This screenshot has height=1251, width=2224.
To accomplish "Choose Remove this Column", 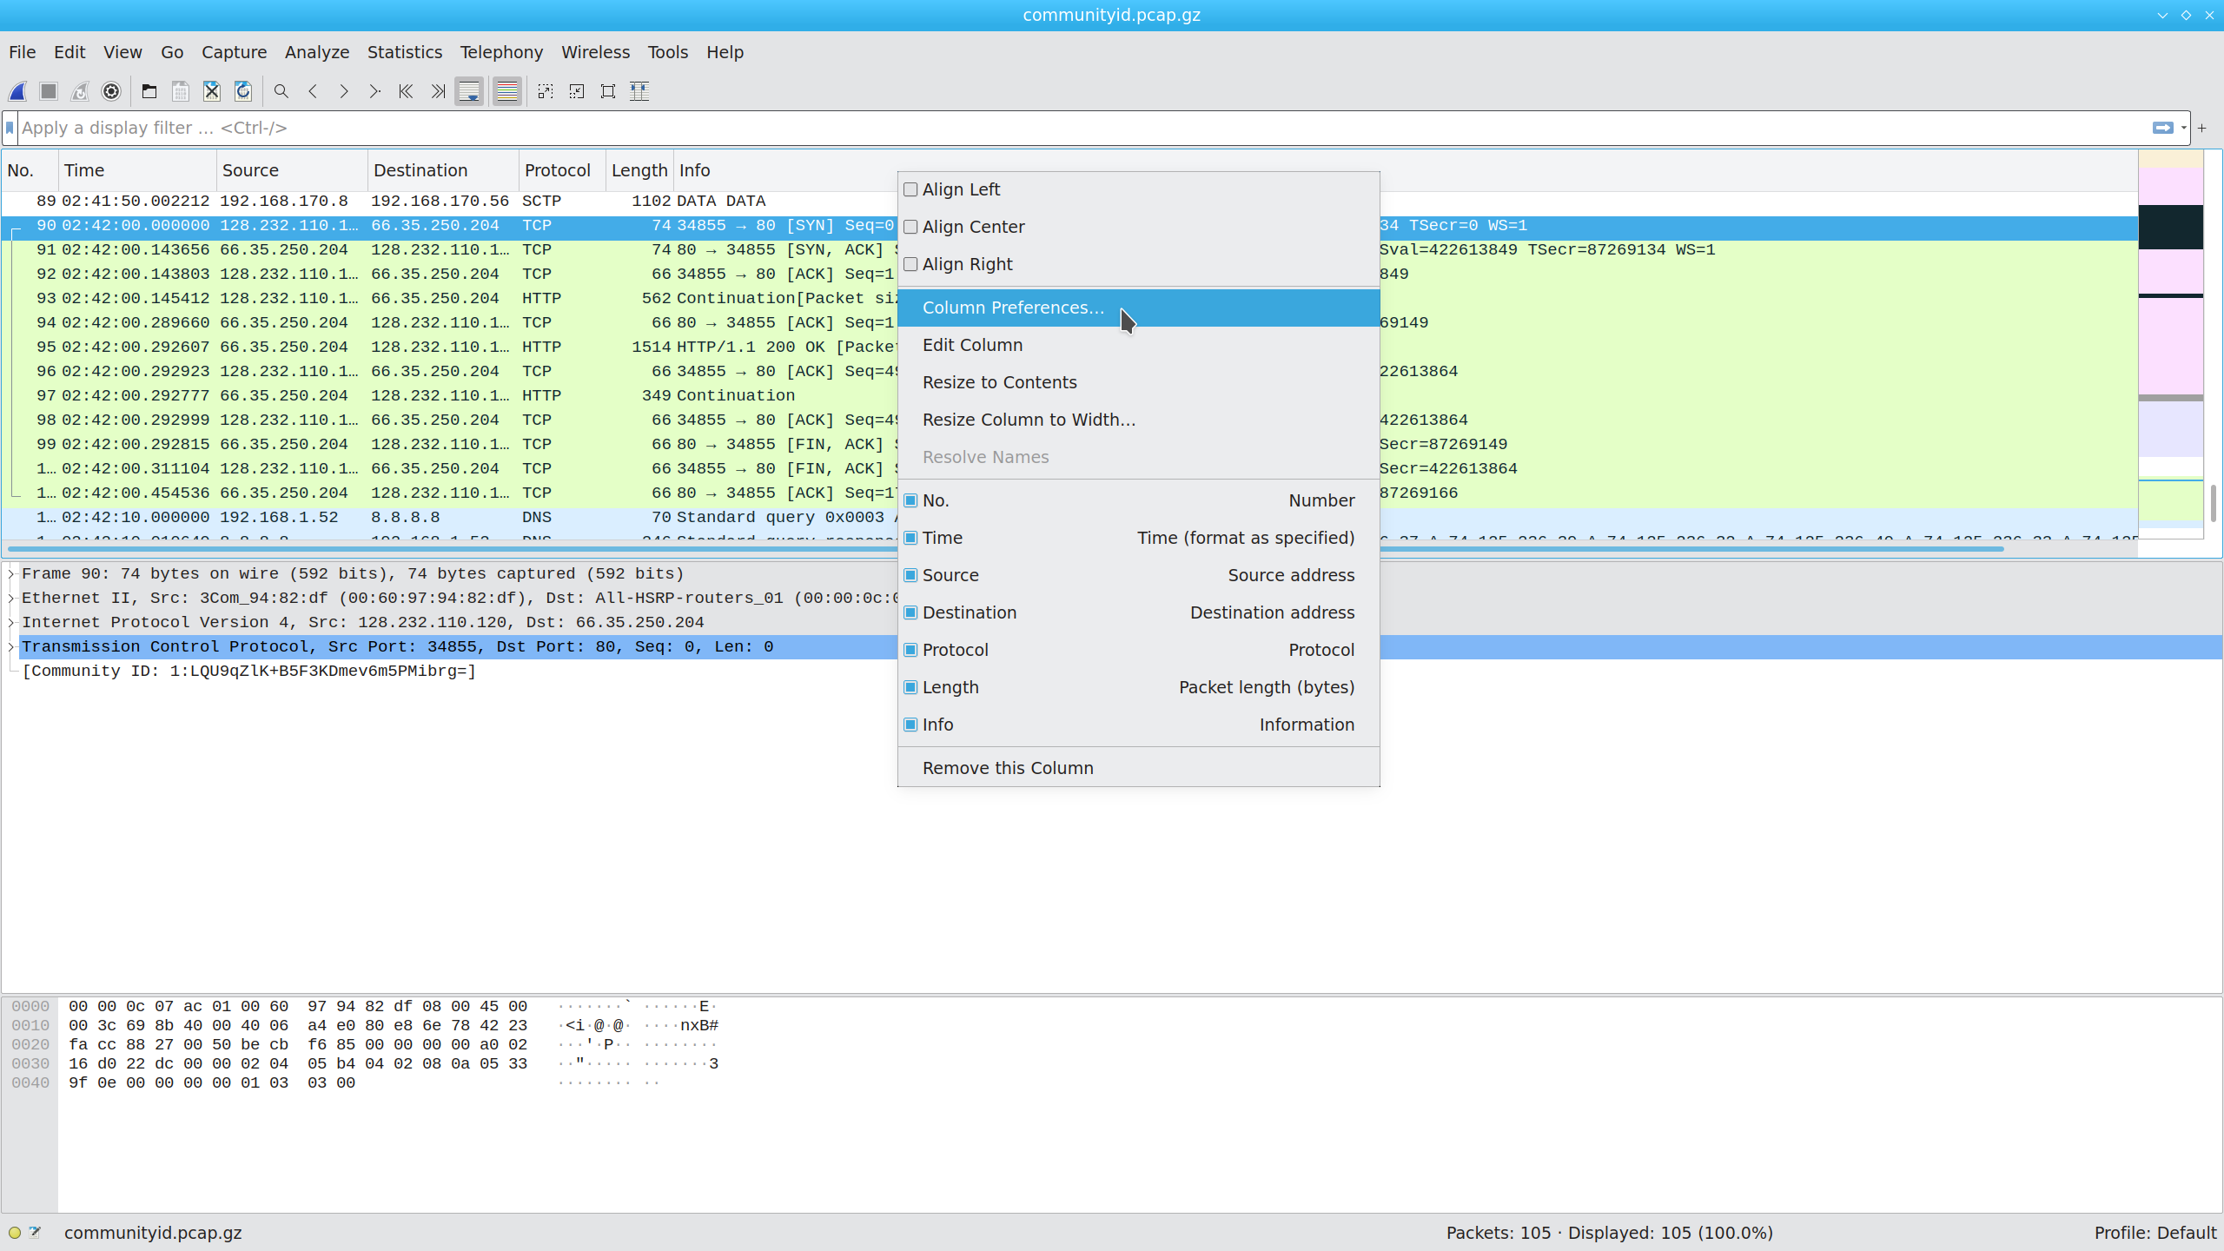I will point(1138,768).
